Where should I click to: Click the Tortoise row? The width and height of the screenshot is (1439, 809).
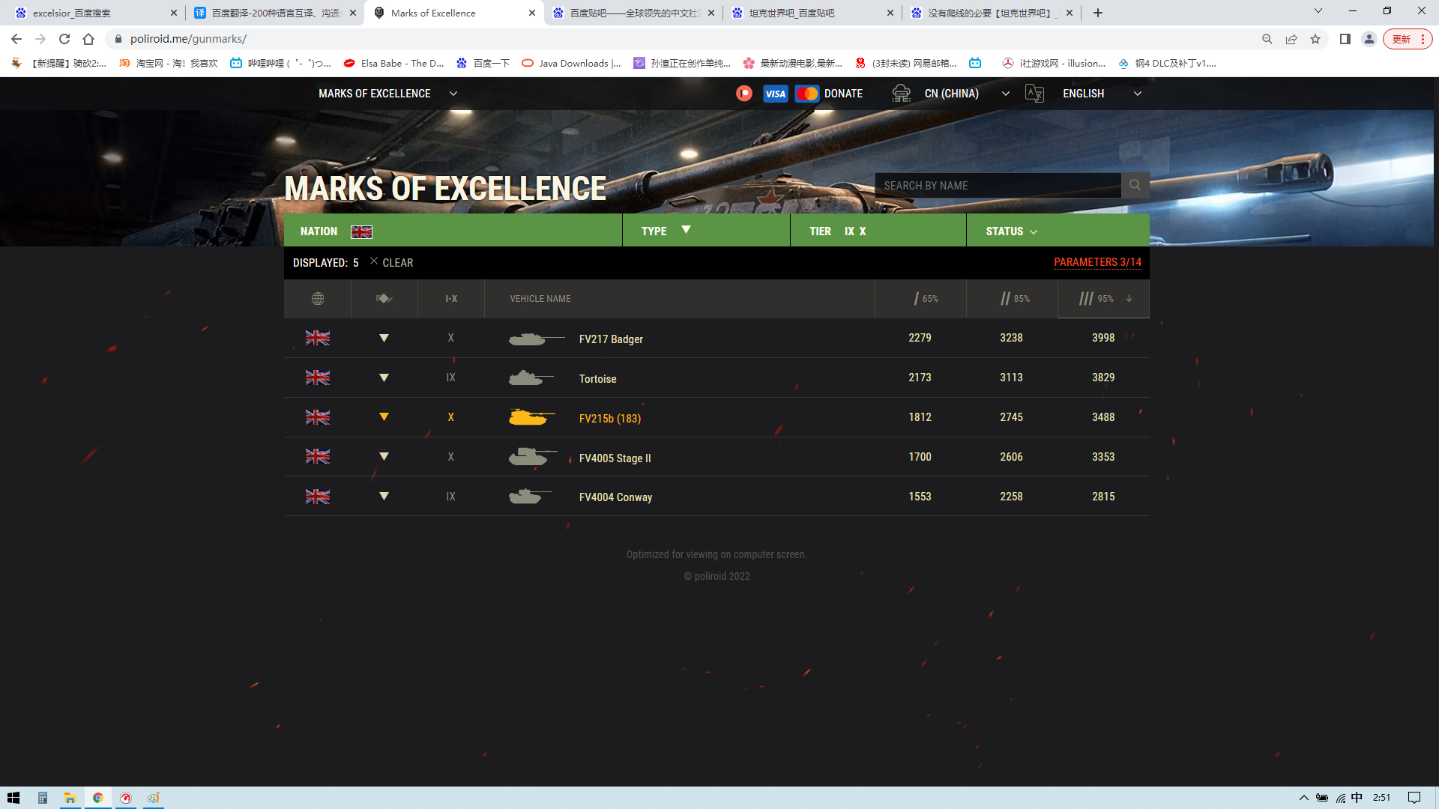pos(717,378)
